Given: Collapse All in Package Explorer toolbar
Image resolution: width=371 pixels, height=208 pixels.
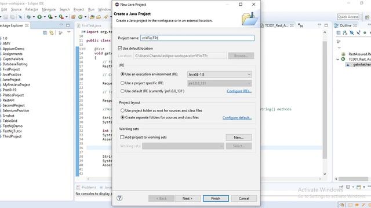Looking at the screenshot, I should 45,33.
